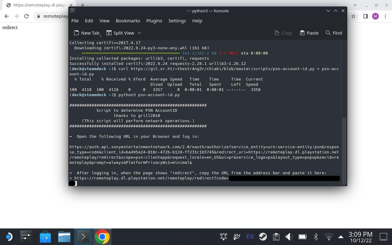The width and height of the screenshot is (392, 245).
Task: Expand hidden system tray icons arrow
Action: [341, 237]
